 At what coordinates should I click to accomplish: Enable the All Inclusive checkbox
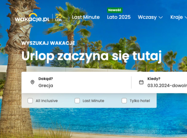click(x=30, y=101)
